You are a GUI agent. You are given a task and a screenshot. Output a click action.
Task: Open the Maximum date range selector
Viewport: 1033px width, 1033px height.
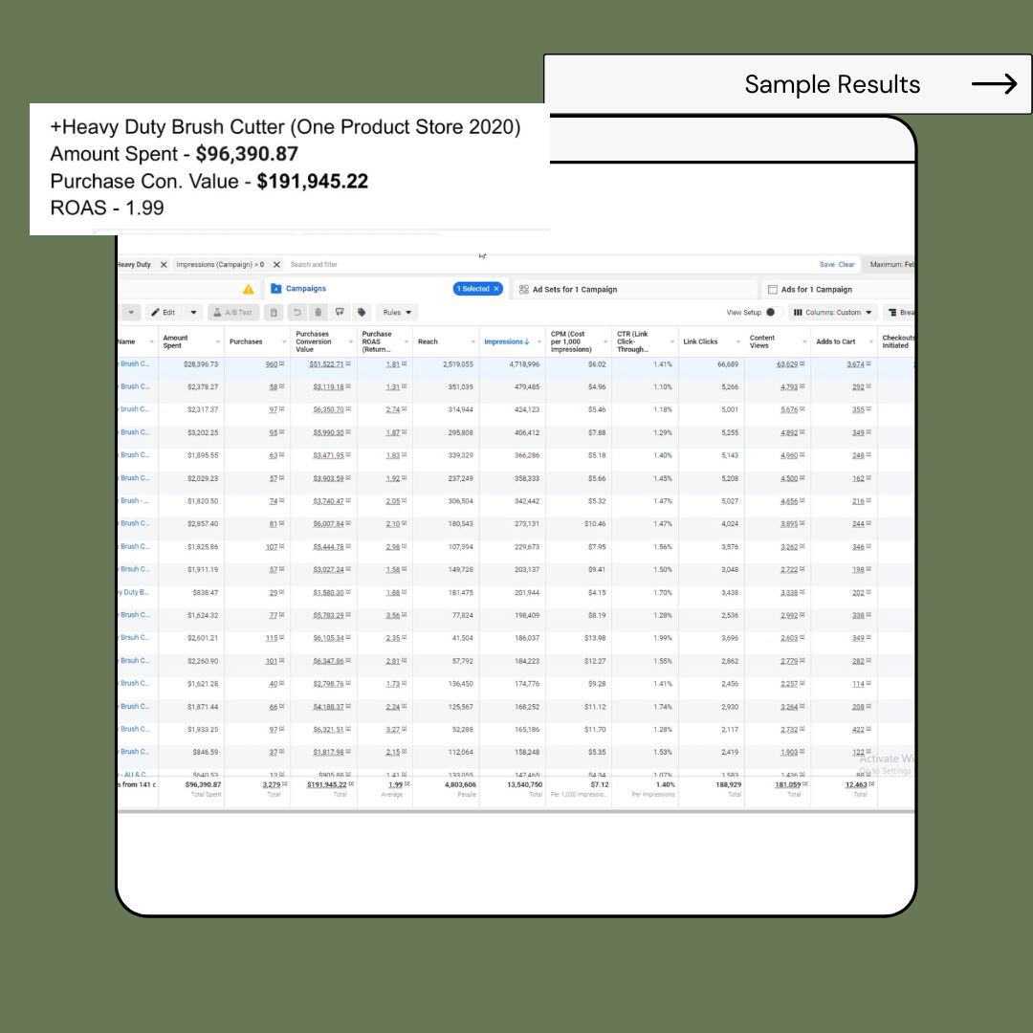point(889,264)
